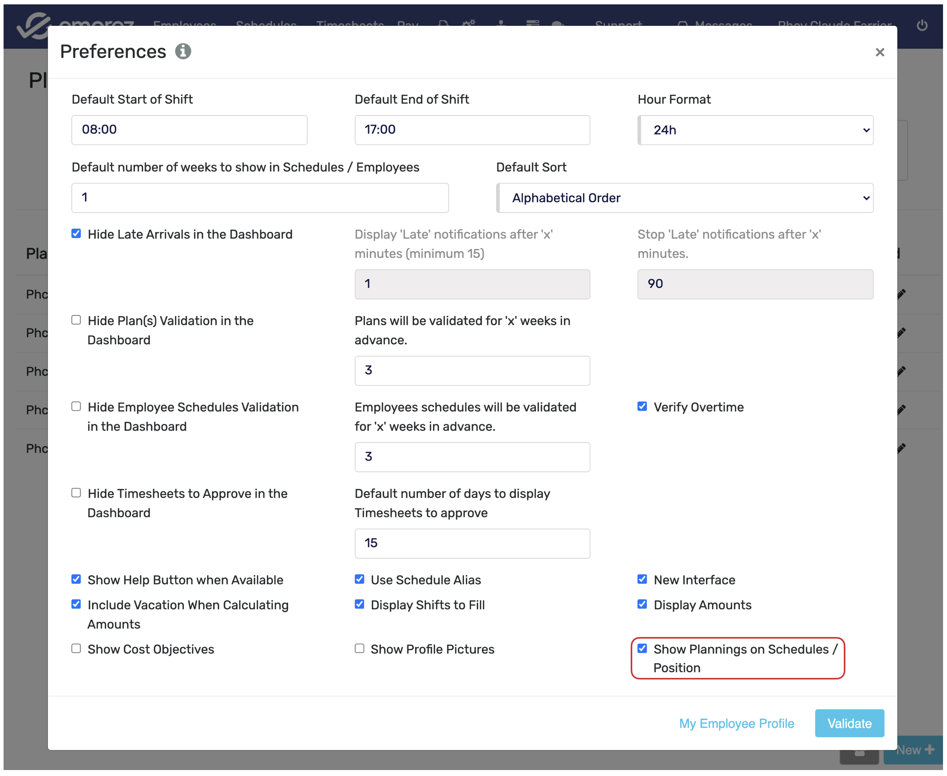Click the Default End of Shift field
The width and height of the screenshot is (947, 776).
472,130
